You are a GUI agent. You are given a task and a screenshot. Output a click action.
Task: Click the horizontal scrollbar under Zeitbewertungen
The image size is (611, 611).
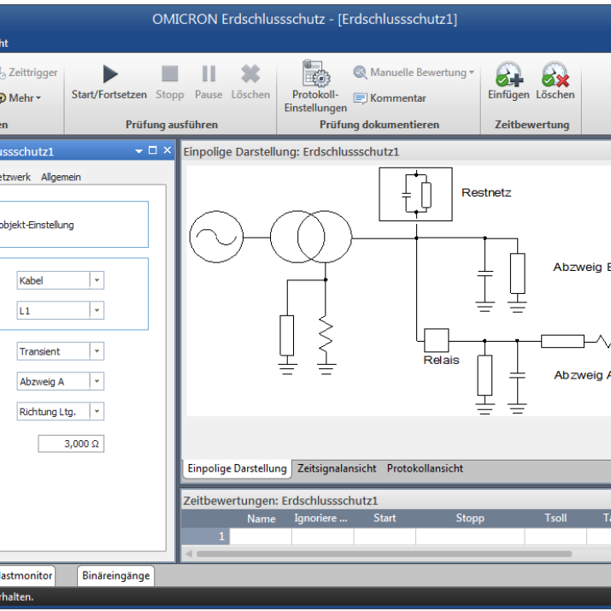[x=384, y=554]
